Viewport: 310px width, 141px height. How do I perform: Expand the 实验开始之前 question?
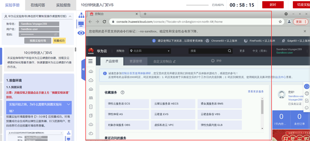(39, 108)
